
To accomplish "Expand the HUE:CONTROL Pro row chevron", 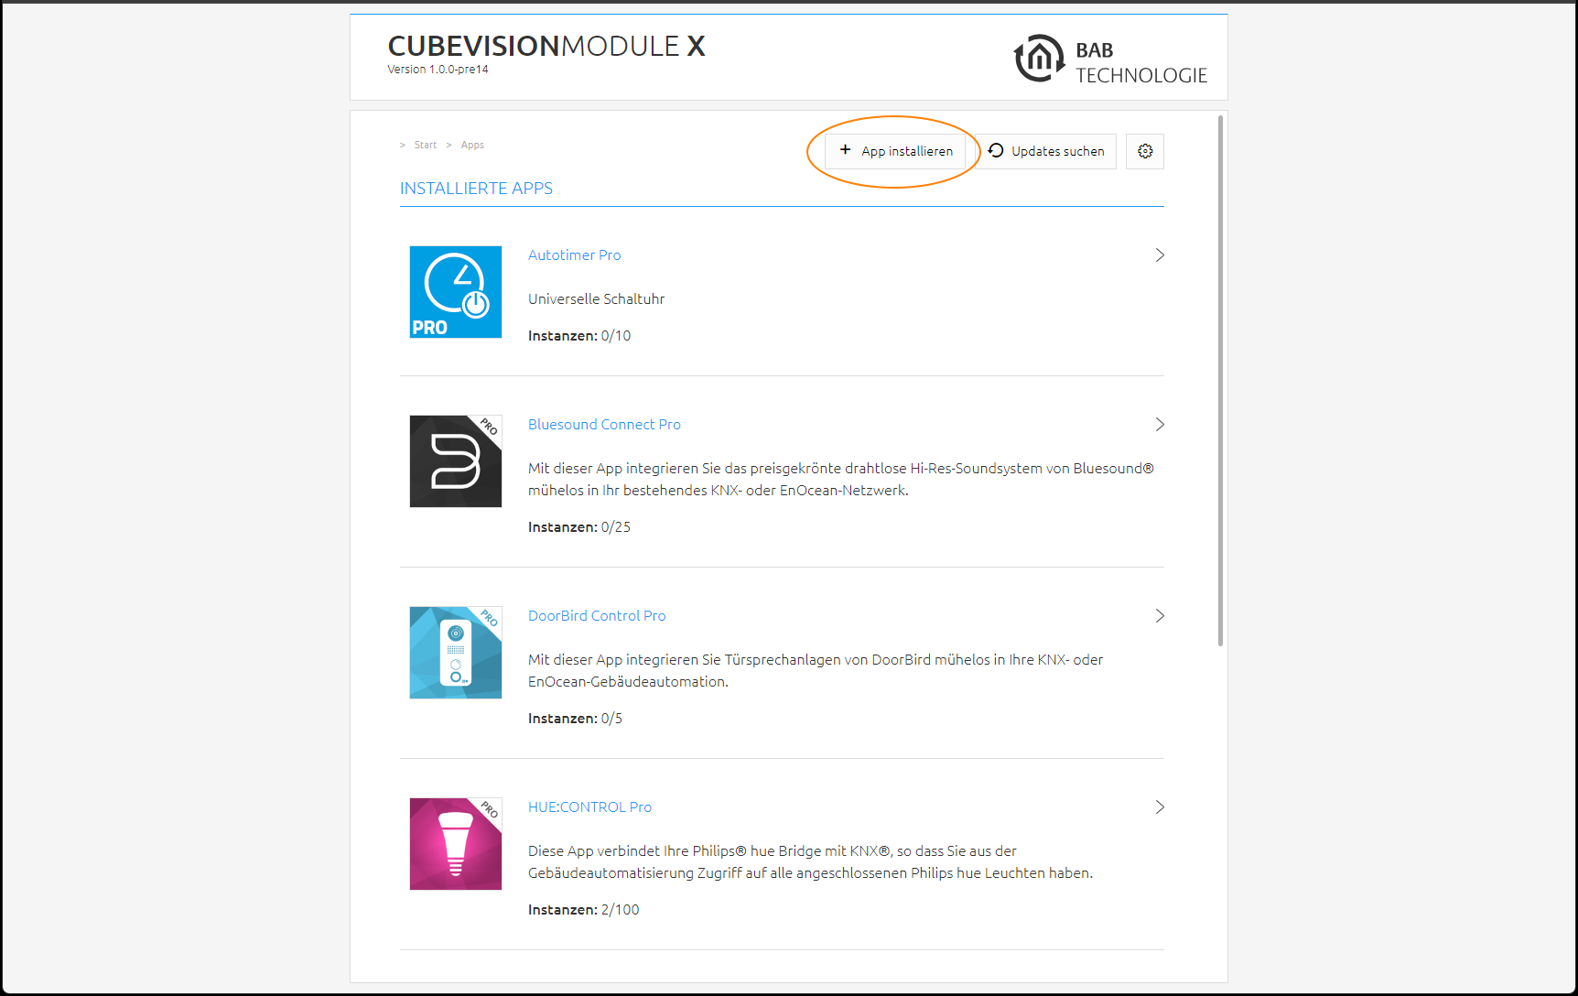I will (x=1160, y=807).
